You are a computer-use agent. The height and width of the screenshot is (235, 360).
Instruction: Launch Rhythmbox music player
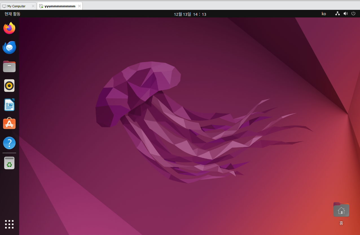[x=9, y=86]
